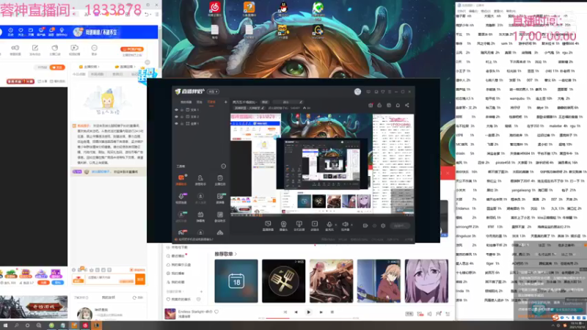Open the NetEase Music desktop shortcut
The height and width of the screenshot is (330, 587).
pos(215,9)
